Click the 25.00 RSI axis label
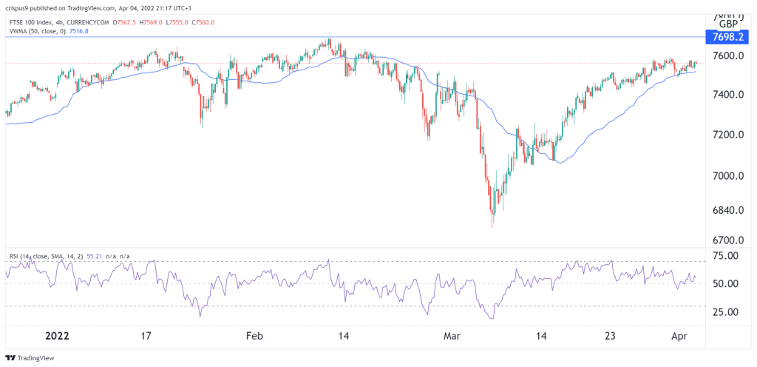This screenshot has height=367, width=757. point(727,312)
